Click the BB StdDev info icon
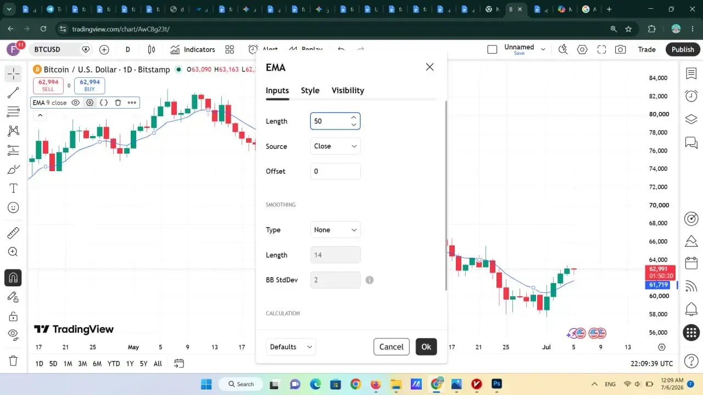The height and width of the screenshot is (395, 703). pyautogui.click(x=370, y=280)
